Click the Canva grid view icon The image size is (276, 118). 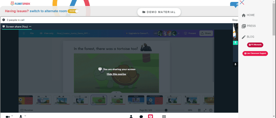(x=199, y=110)
